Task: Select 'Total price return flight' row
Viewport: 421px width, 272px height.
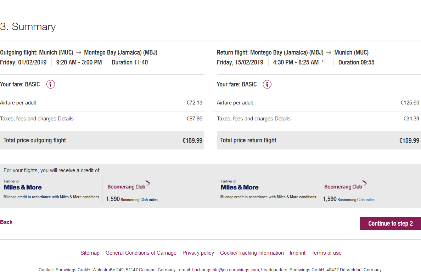Action: (319, 140)
